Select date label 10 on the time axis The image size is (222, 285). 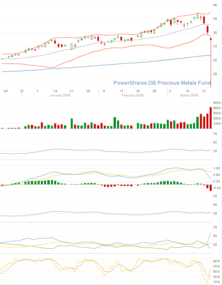point(188,91)
